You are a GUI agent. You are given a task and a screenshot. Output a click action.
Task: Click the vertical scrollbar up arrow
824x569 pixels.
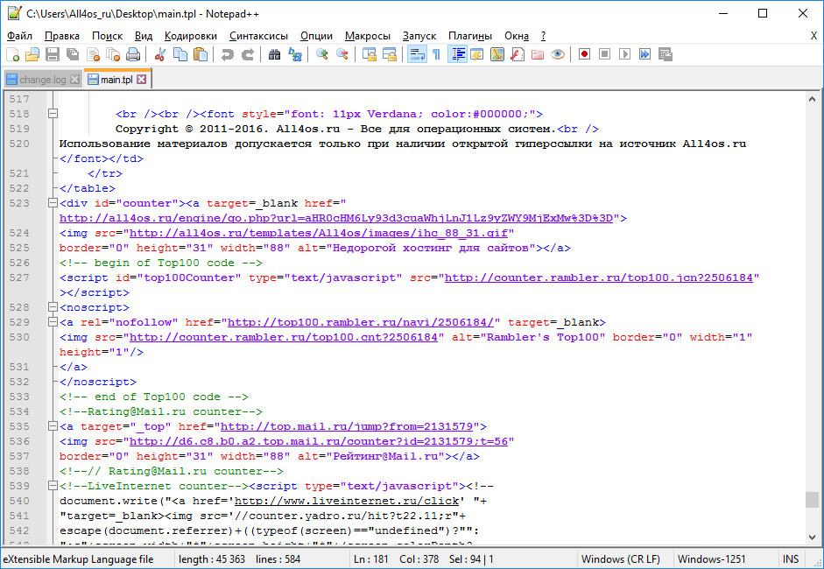(x=812, y=99)
